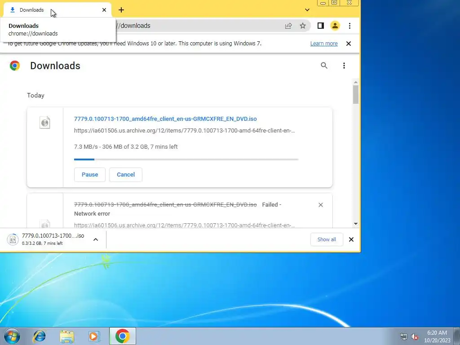Open the tab search dropdown arrow
Screen dimensions: 460x345
pos(307,10)
